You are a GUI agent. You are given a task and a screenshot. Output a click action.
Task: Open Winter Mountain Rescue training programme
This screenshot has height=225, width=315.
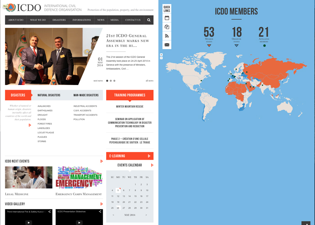pos(130,107)
